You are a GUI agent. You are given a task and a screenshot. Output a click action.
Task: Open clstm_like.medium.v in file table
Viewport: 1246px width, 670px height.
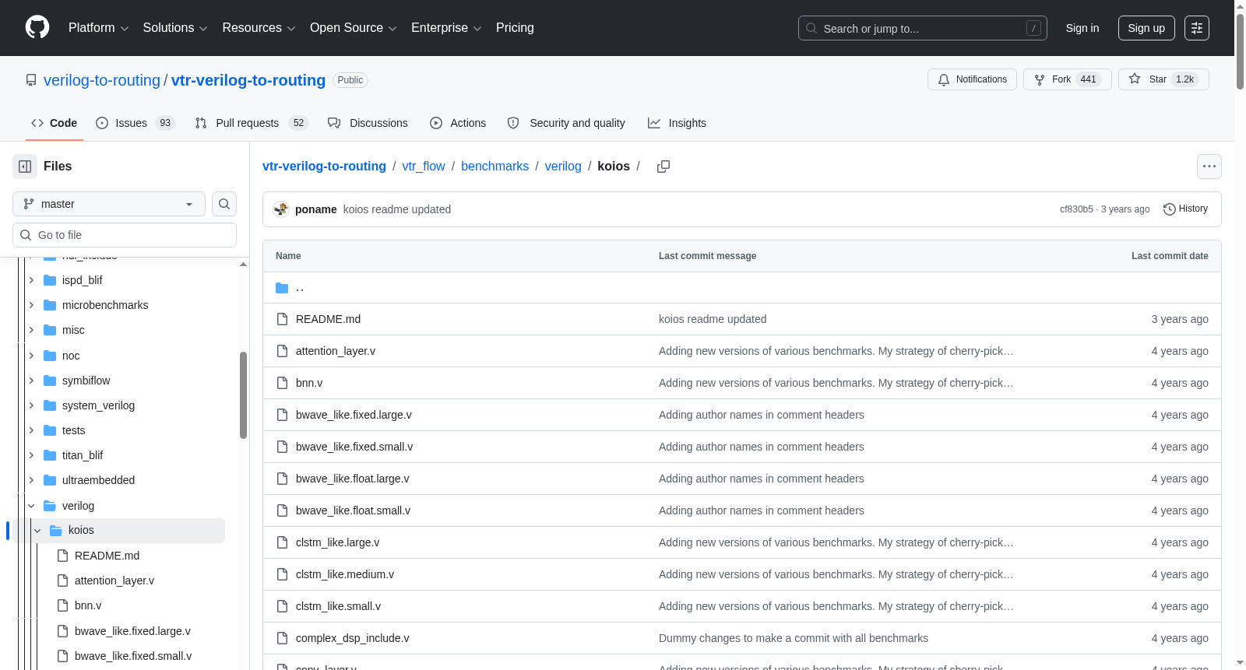point(345,574)
